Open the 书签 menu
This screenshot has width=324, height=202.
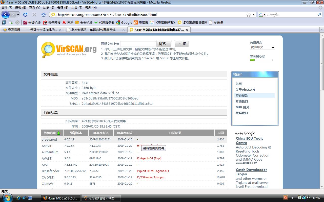tap(63, 8)
